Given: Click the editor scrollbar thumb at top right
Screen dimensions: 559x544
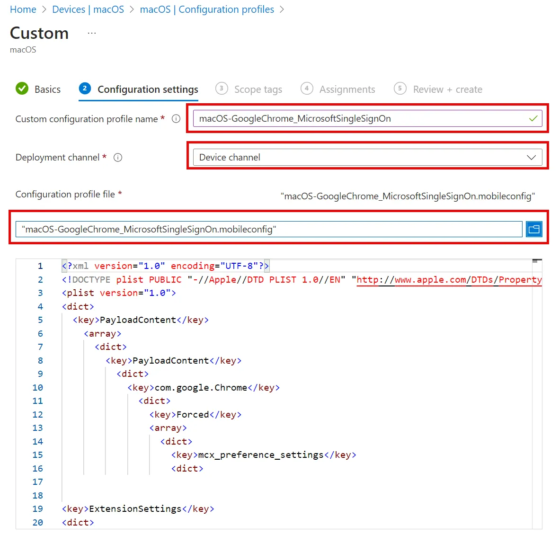Looking at the screenshot, I should pyautogui.click(x=537, y=261).
